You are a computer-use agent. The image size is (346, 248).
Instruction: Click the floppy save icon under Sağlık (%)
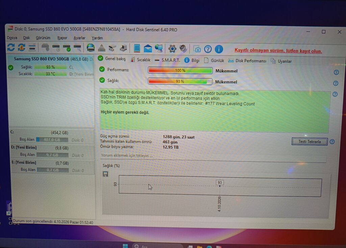[x=105, y=174]
